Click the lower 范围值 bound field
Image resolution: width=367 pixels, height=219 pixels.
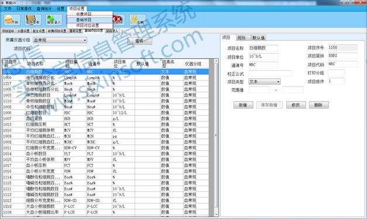pos(259,90)
